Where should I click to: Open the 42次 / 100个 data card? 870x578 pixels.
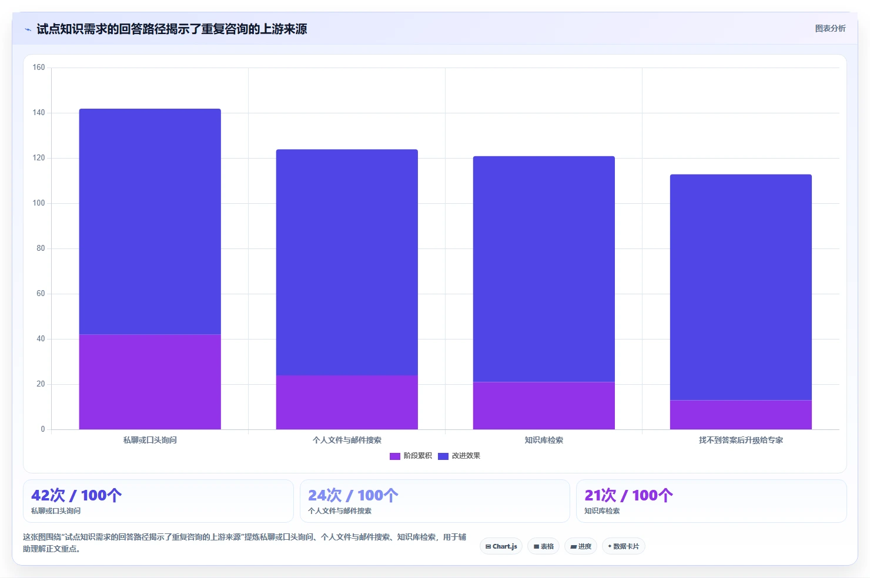[158, 501]
